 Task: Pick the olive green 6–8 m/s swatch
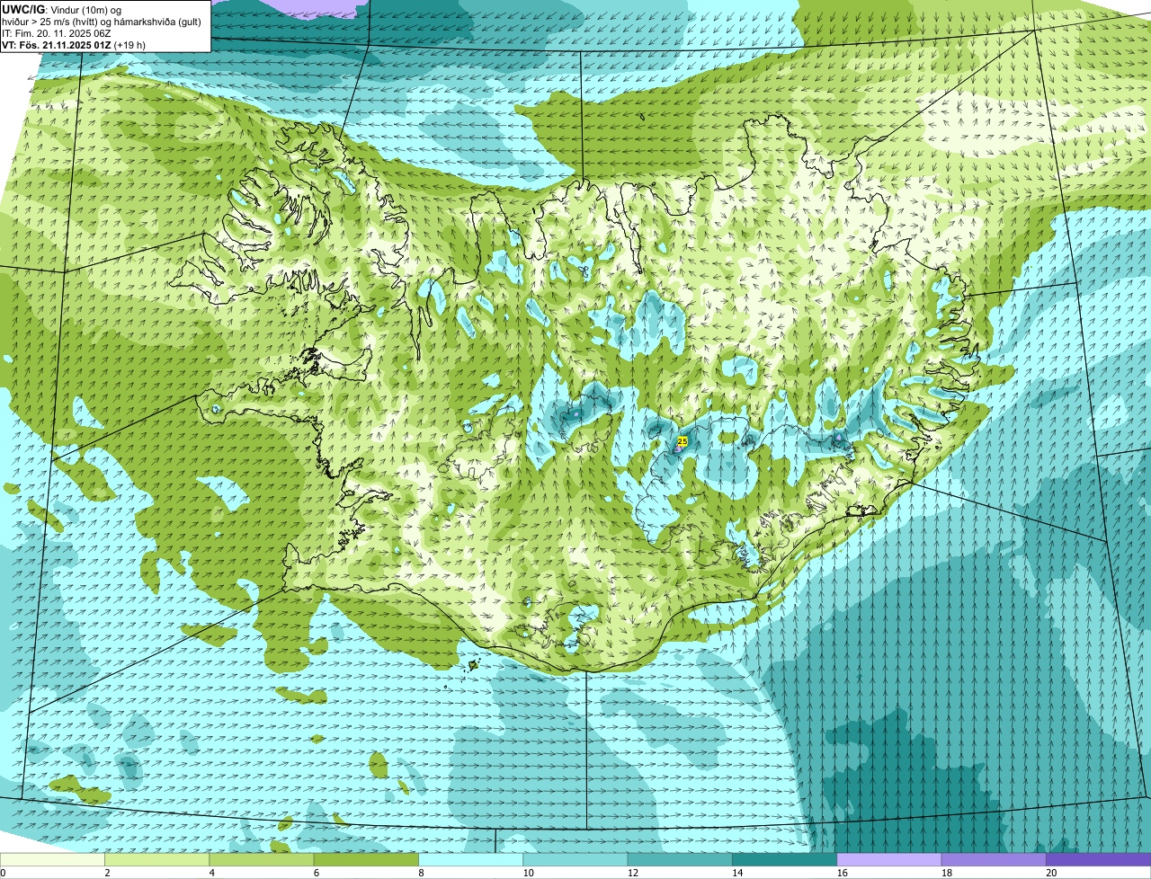click(x=366, y=860)
